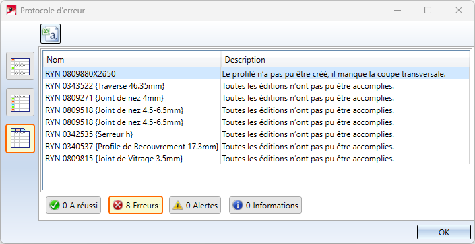Select row RYN 0340537 Profile de Recouvrement
Image resolution: width=475 pixels, height=244 pixels.
point(256,147)
